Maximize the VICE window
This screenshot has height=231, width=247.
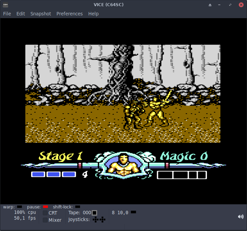[x=230, y=5]
